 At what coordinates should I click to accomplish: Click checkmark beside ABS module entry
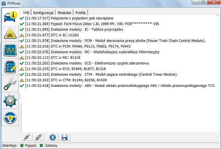[22, 86]
